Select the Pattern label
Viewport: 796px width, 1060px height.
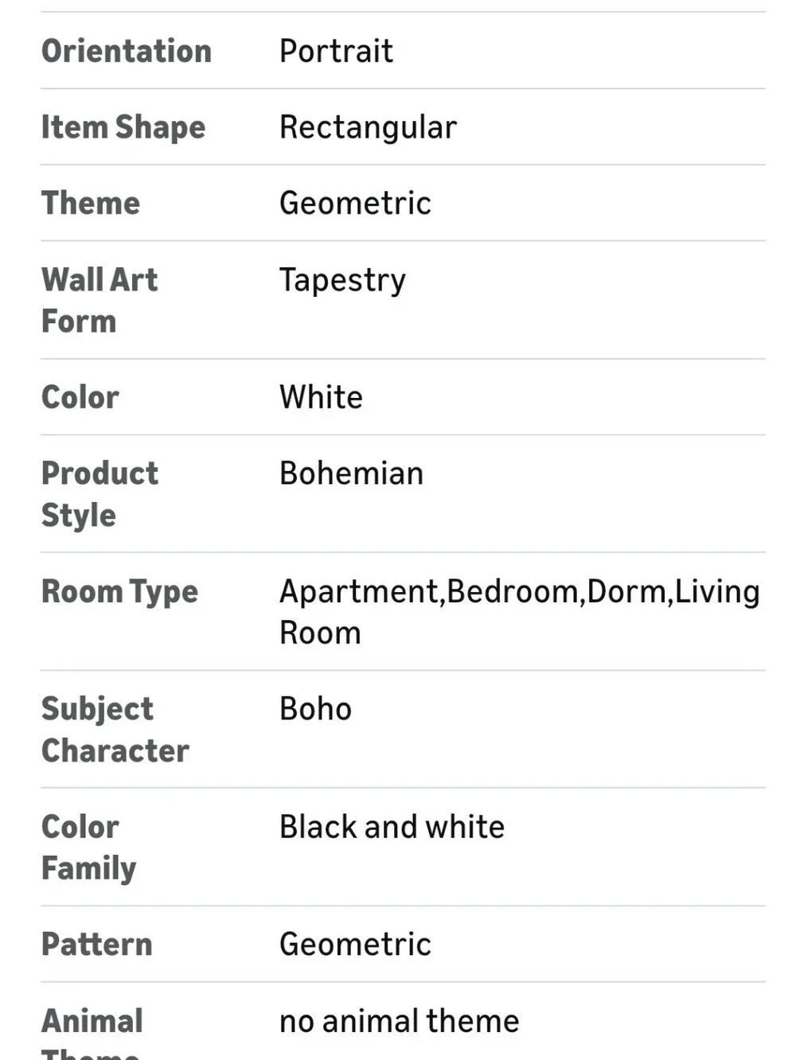click(x=96, y=945)
